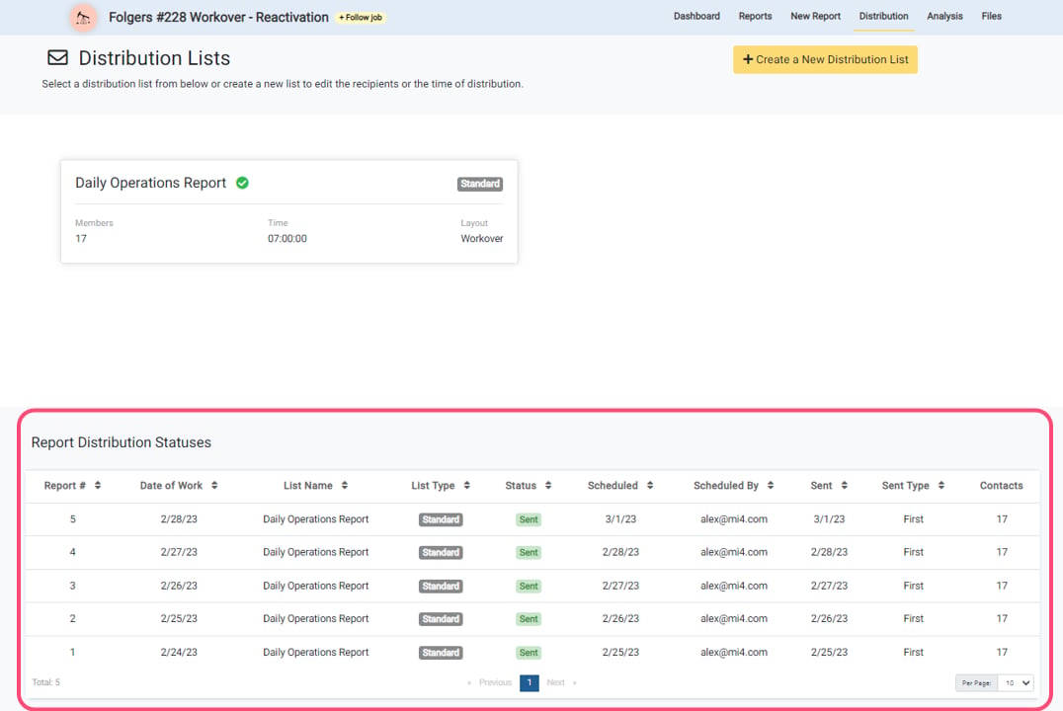Sort by Scheduled By column arrows
The image size is (1063, 711).
tap(771, 485)
